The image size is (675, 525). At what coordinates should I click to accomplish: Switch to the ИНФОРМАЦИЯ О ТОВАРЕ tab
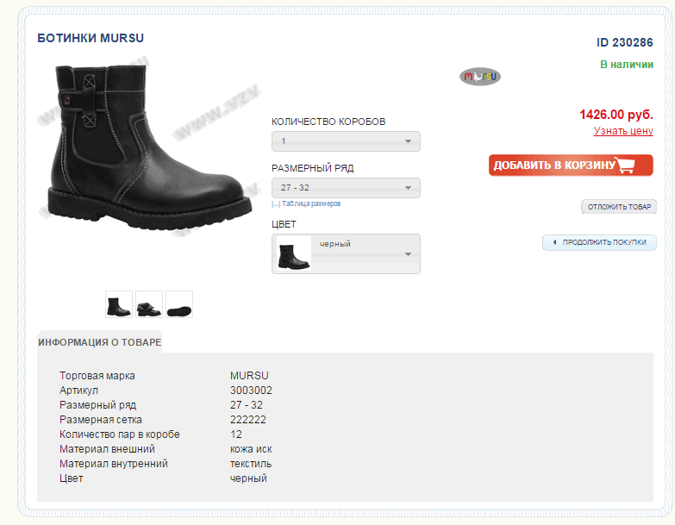click(99, 342)
